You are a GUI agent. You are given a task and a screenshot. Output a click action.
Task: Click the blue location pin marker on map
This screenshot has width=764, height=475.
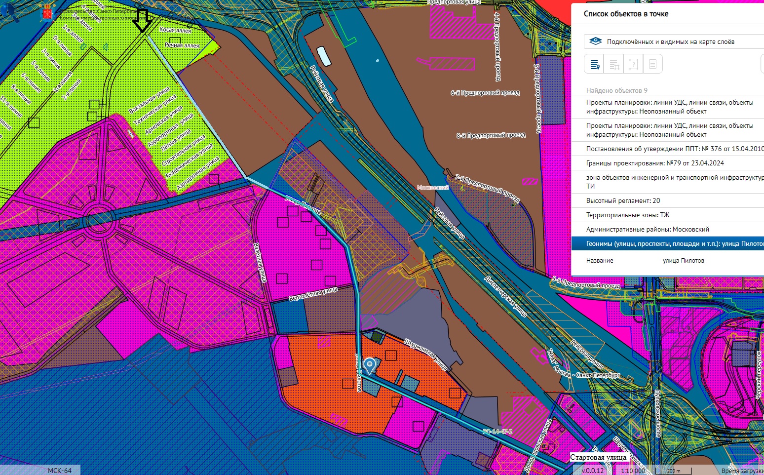pos(369,366)
